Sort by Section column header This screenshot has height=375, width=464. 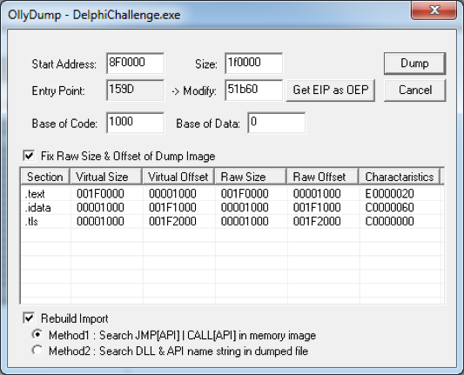tap(45, 177)
